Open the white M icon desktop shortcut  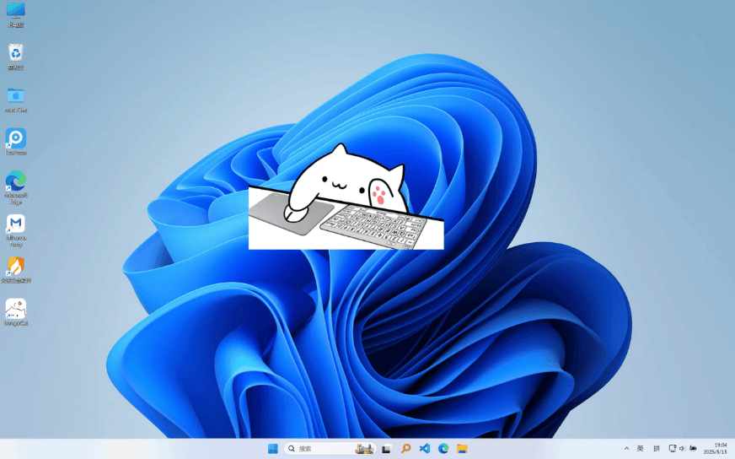coord(15,230)
